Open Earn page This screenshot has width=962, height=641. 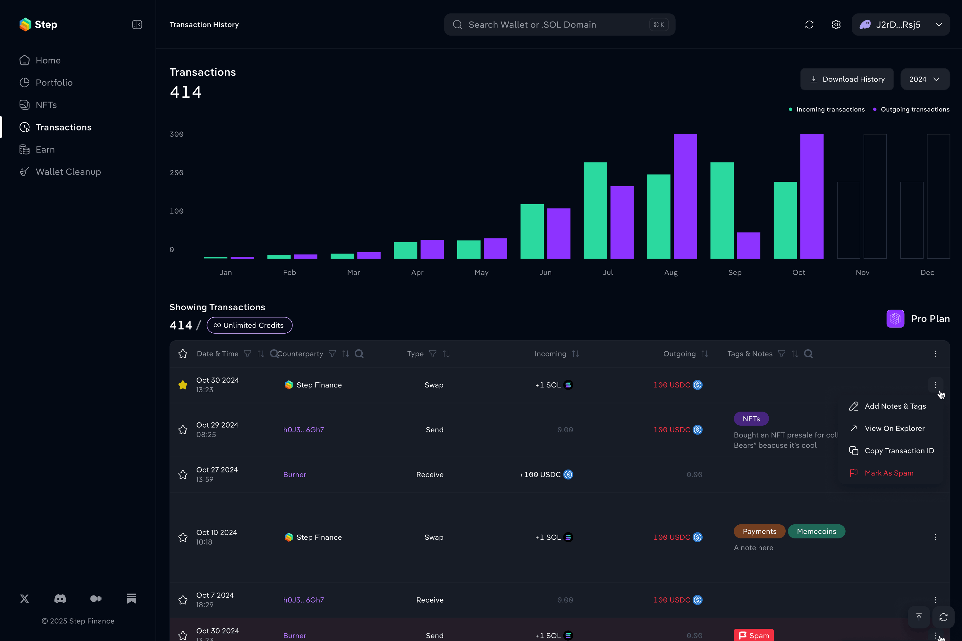(37, 150)
